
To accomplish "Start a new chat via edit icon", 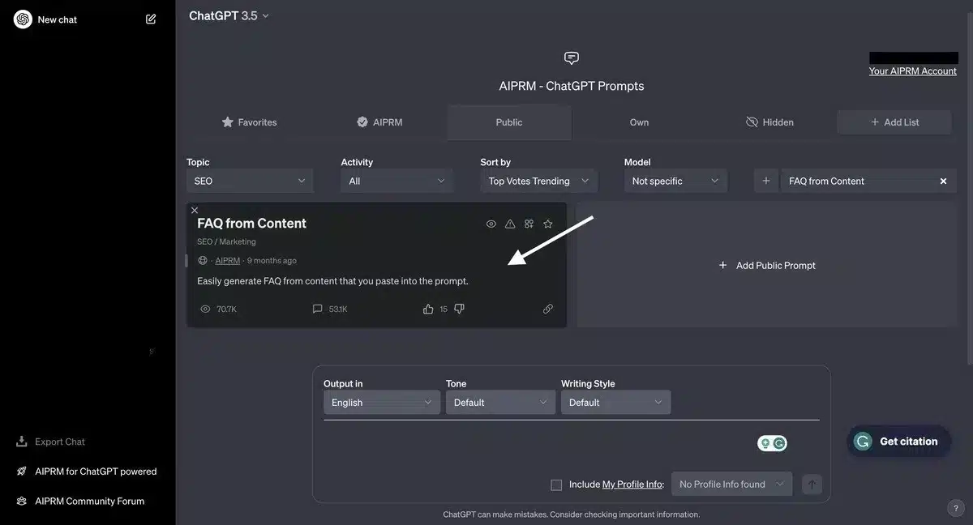I will pyautogui.click(x=151, y=19).
